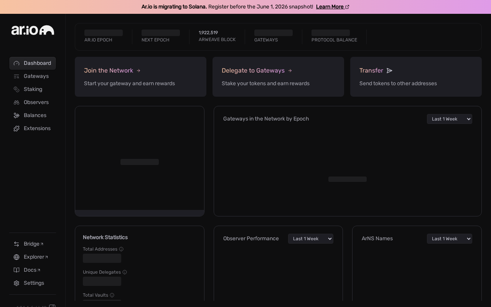This screenshot has height=307, width=491.
Task: Open Extensions via the puzzle icon
Action: (x=16, y=129)
